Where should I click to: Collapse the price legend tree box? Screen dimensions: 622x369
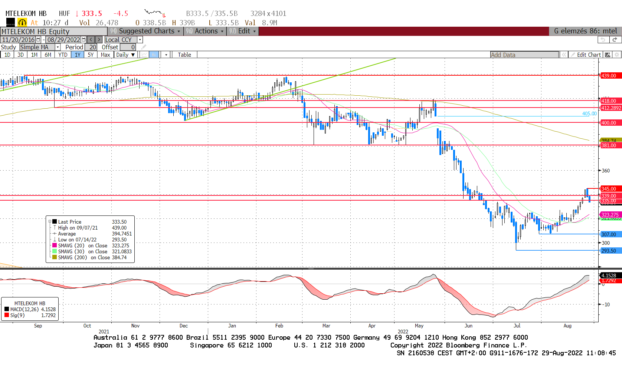coord(50,222)
